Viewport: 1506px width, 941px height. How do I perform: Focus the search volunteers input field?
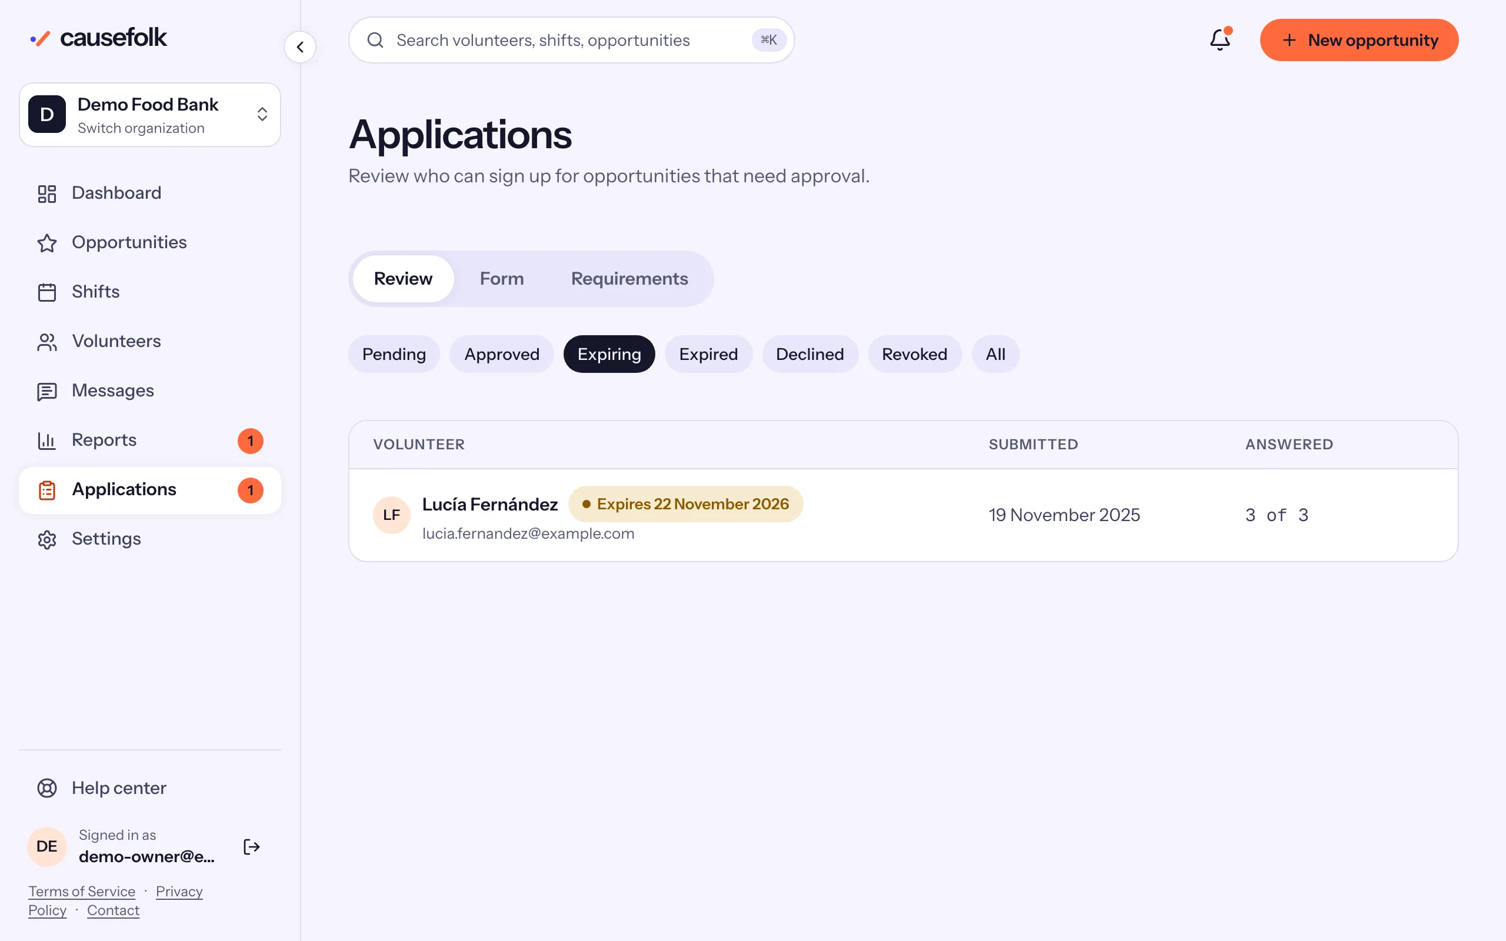571,40
